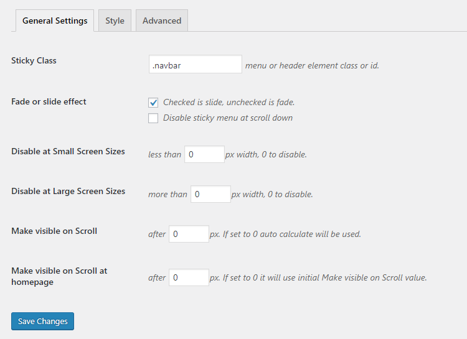Click the 'Make visible on Scroll at homepage' label
Image resolution: width=467 pixels, height=339 pixels.
click(59, 276)
